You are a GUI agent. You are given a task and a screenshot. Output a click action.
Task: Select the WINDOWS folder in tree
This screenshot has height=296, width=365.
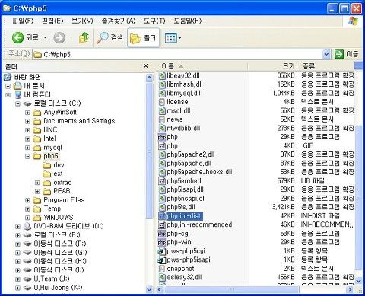(x=59, y=218)
